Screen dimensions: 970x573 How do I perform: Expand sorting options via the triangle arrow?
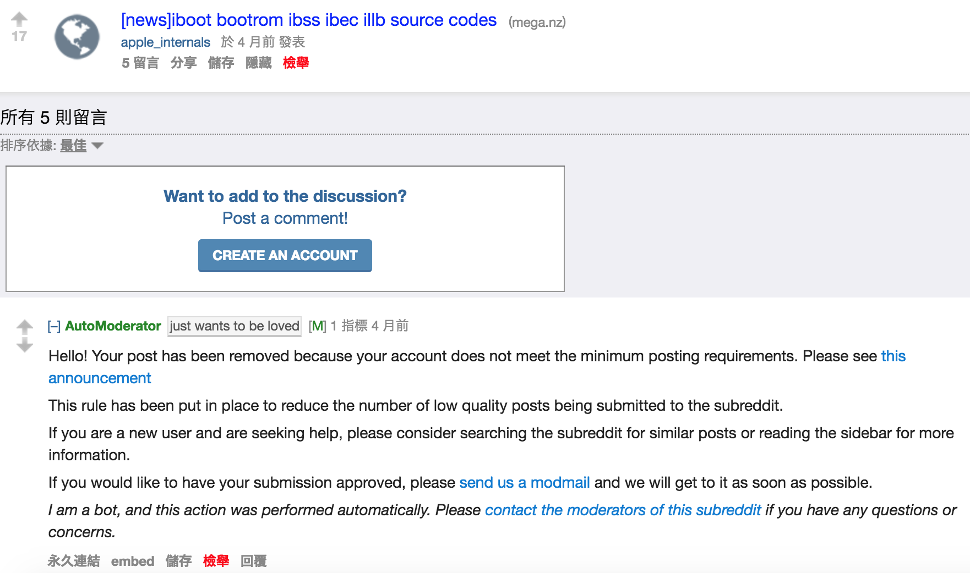(x=97, y=146)
